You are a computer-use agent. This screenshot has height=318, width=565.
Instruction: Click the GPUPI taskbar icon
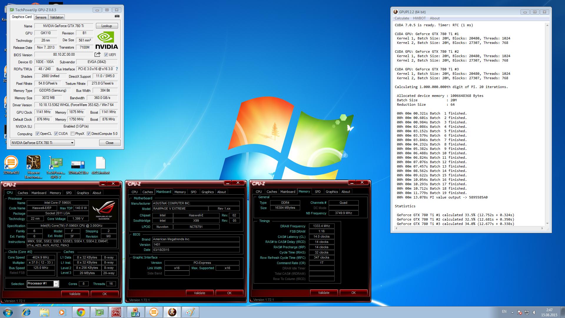point(172,312)
